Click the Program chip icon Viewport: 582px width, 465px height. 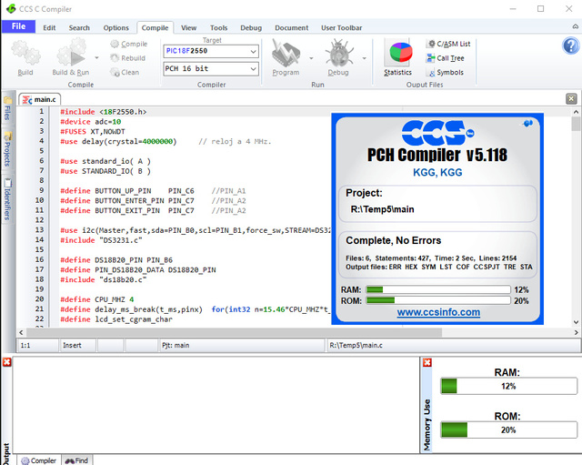286,53
